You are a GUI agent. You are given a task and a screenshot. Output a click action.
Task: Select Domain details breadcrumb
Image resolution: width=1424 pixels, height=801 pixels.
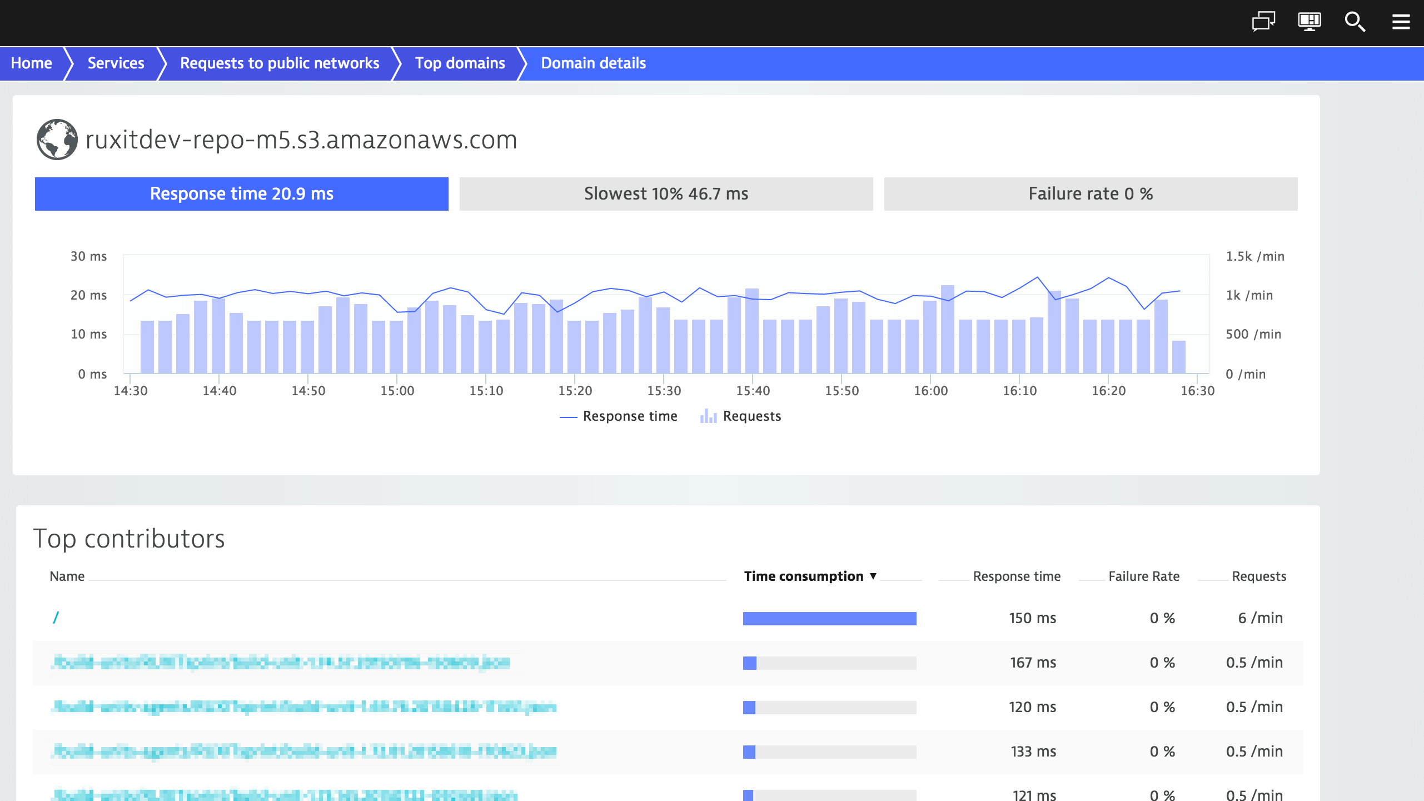coord(594,63)
